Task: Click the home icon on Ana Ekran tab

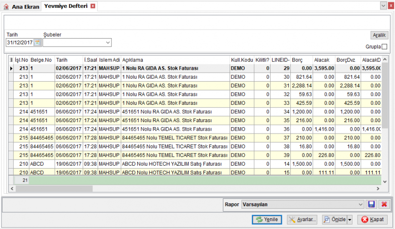Action: [6, 7]
